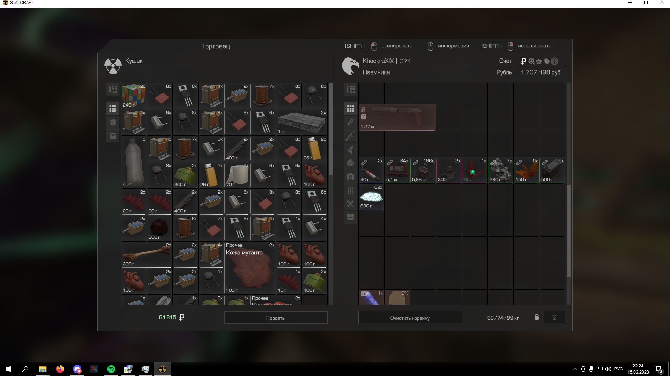Image resolution: width=670 pixels, height=376 pixels.
Task: Click player inventory sort icon
Action: point(350,89)
